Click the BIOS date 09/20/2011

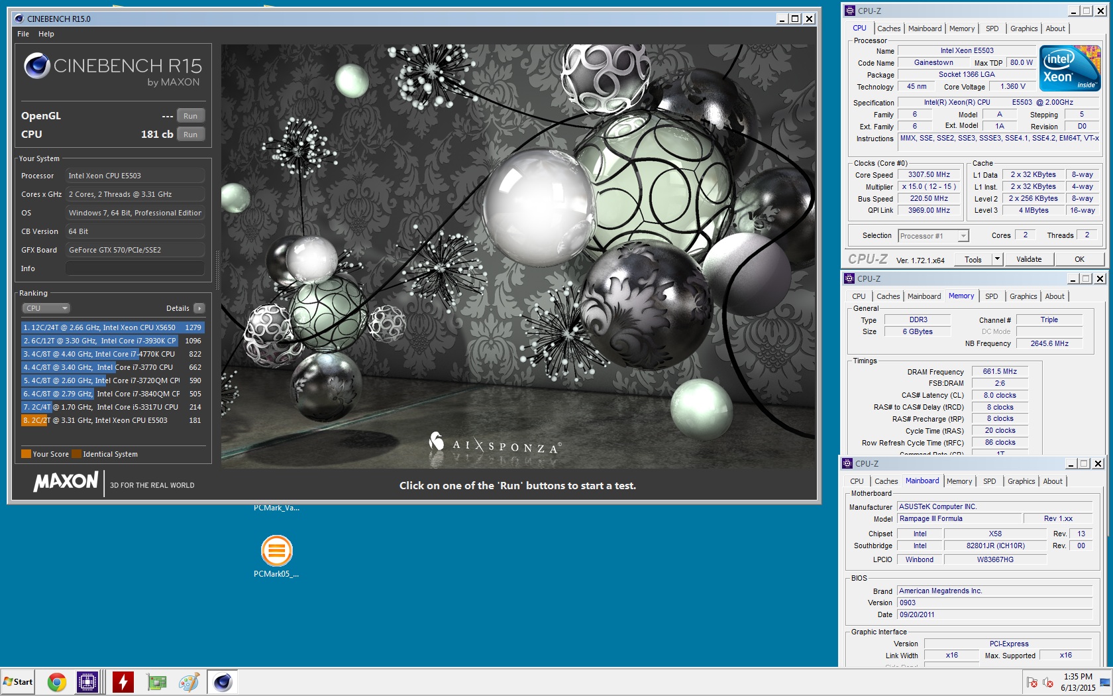click(994, 615)
